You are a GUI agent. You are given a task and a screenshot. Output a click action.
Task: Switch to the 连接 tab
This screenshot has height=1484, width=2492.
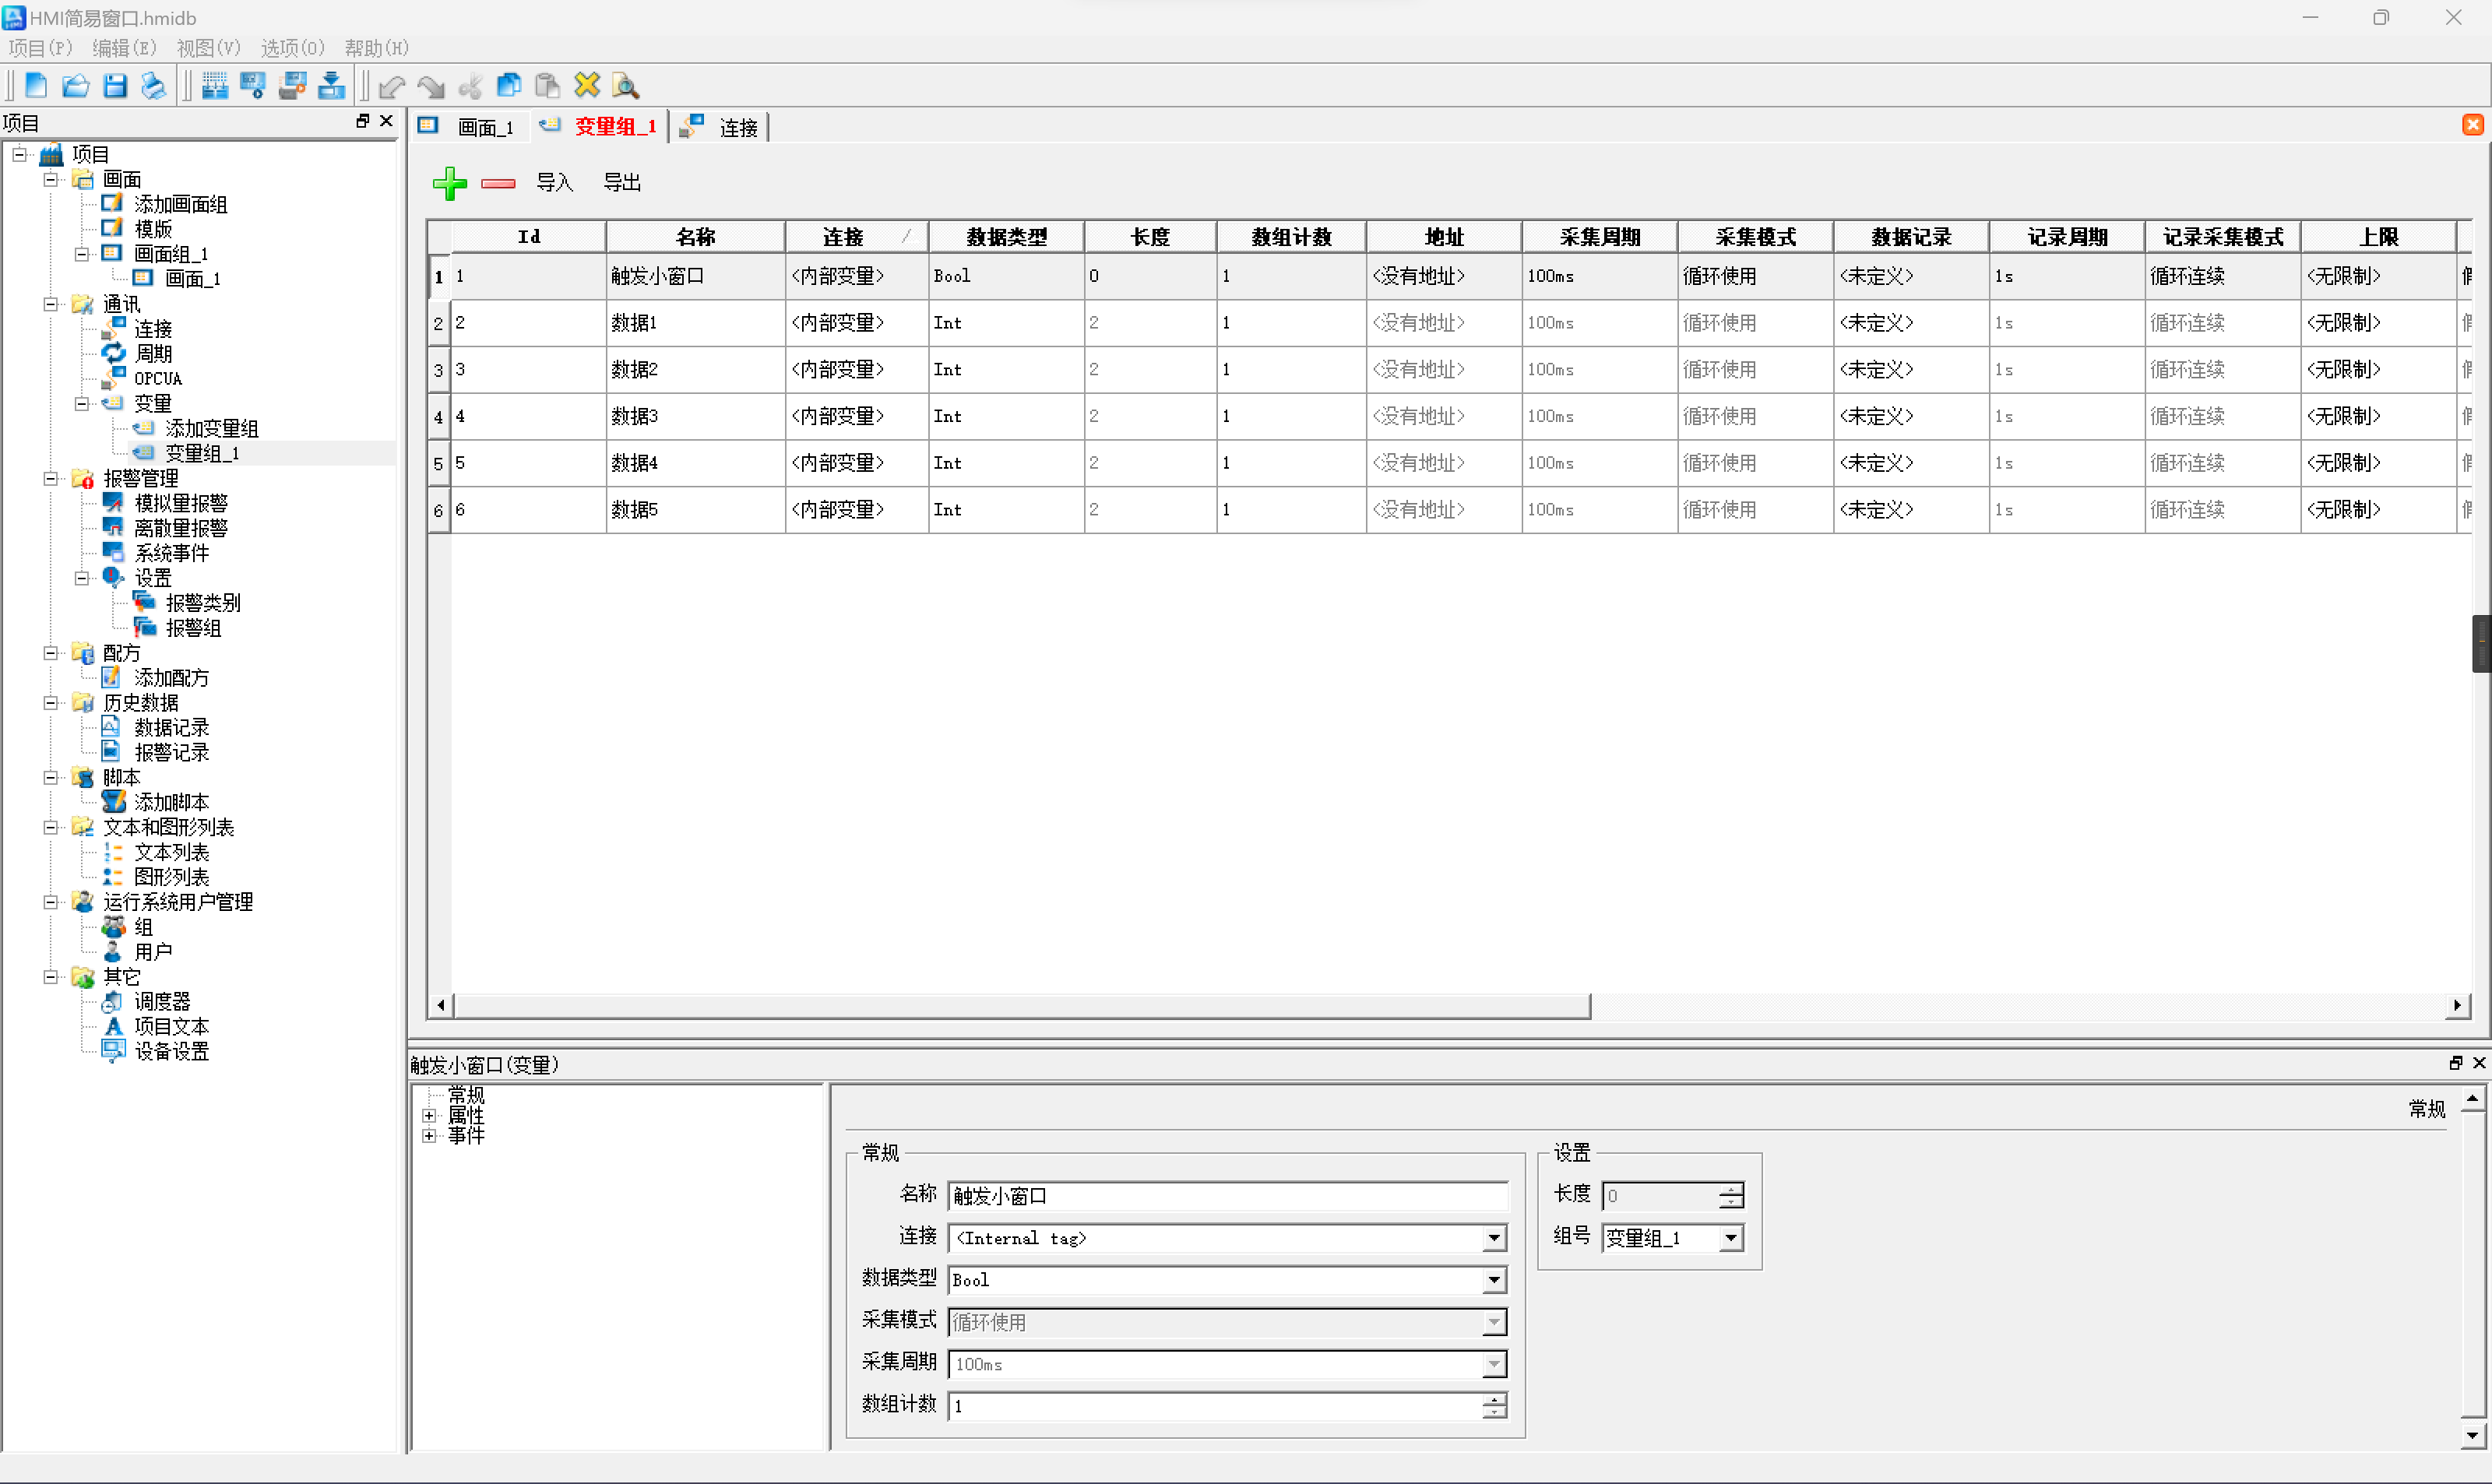(719, 127)
